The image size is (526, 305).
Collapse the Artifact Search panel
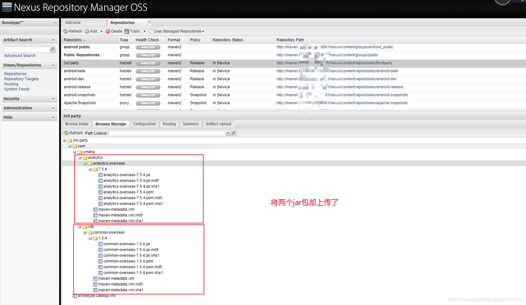pyautogui.click(x=53, y=40)
